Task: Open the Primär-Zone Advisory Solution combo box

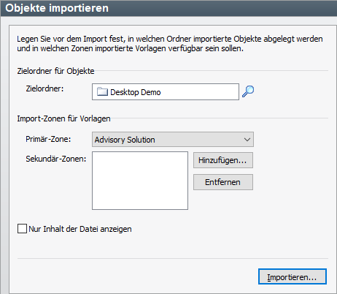Action: pos(173,140)
